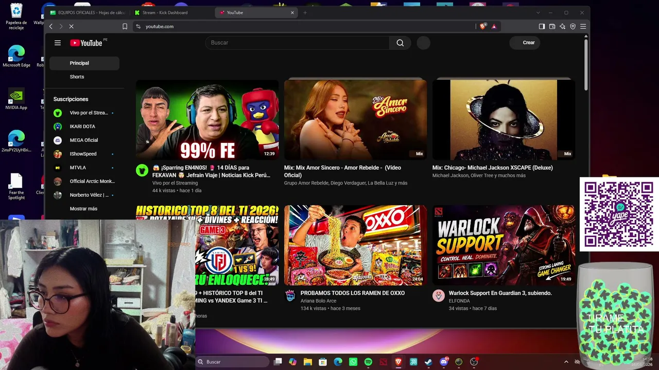
Task: Open Brave Leo AI assistant icon
Action: [562, 26]
